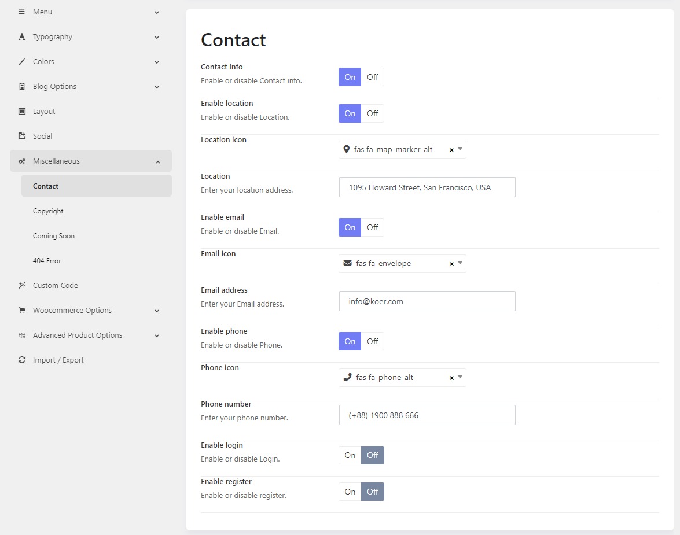
Task: Open Colors settings label
Action: pyautogui.click(x=43, y=61)
